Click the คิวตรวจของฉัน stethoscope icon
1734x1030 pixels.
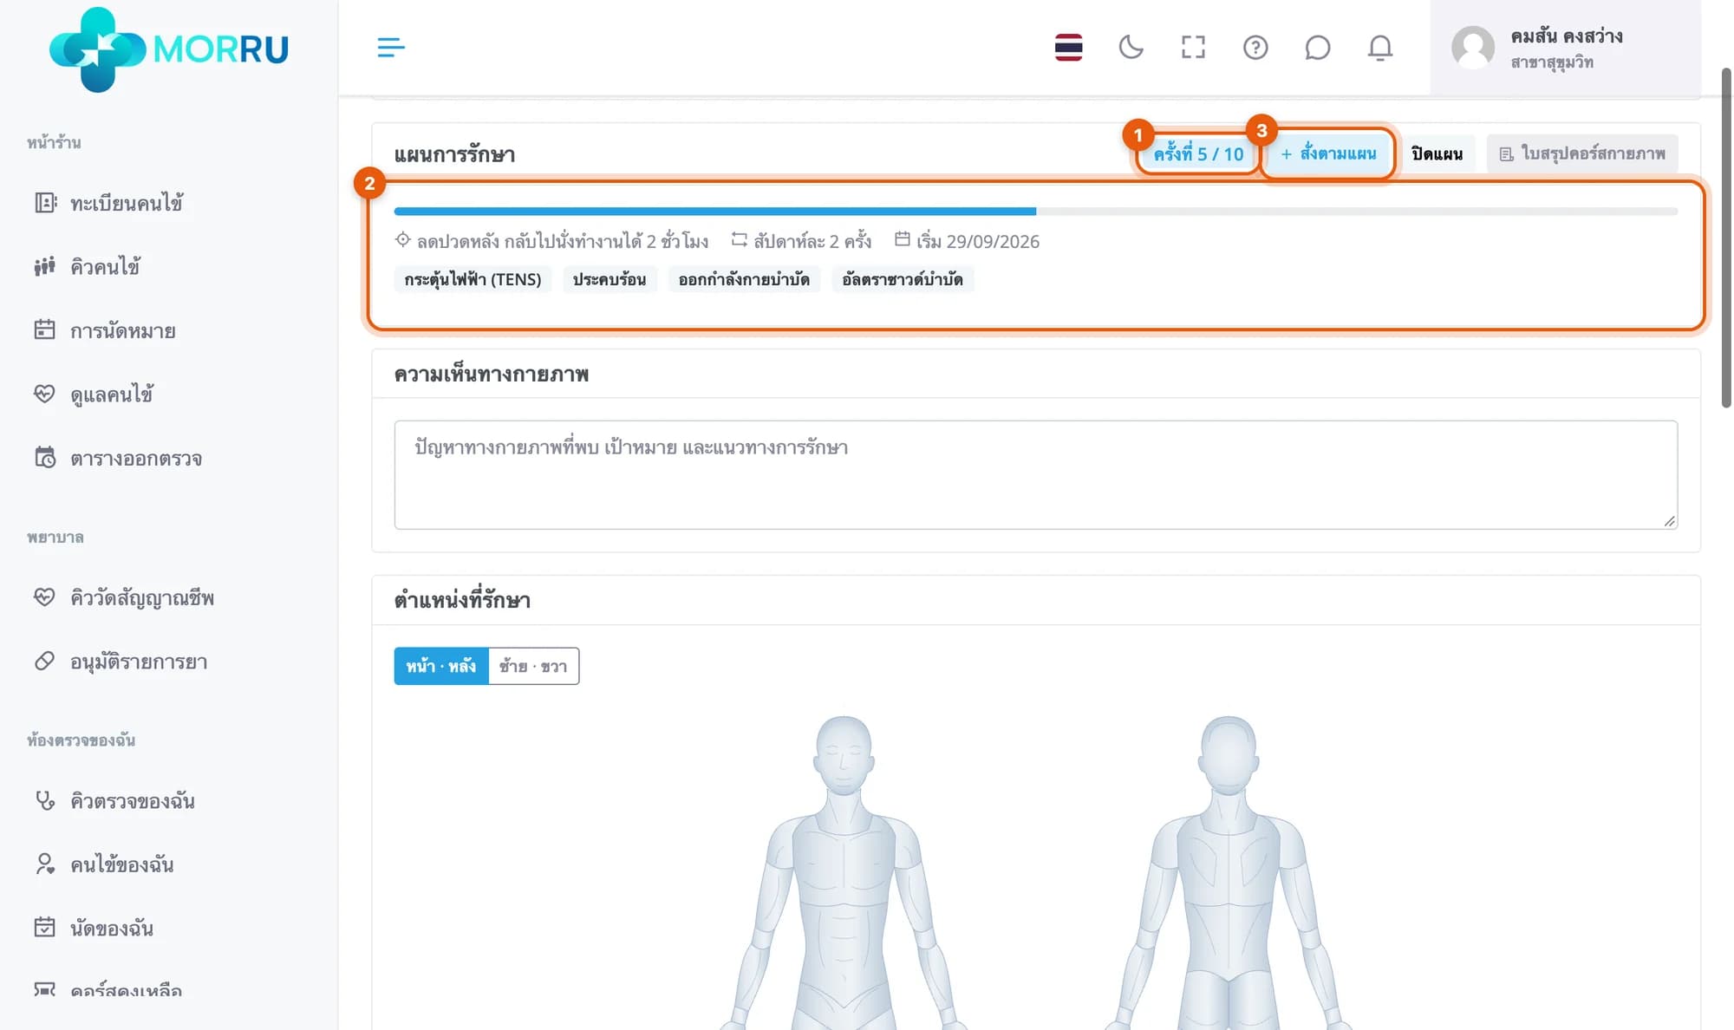tap(44, 800)
